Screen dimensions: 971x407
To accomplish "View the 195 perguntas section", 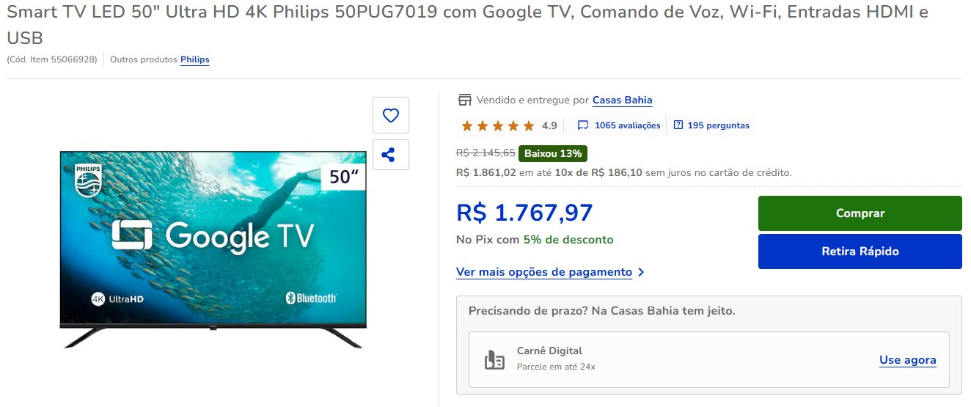I will click(718, 125).
